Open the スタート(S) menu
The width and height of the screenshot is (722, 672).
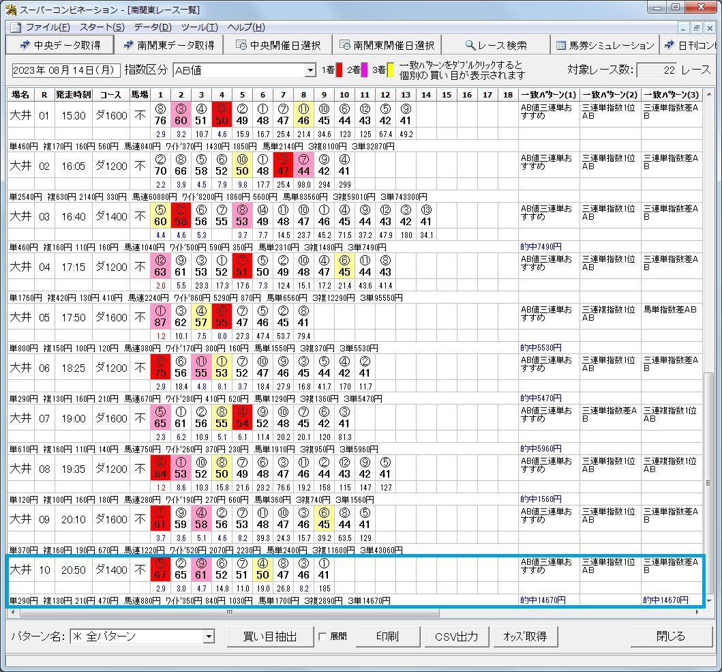tap(102, 27)
